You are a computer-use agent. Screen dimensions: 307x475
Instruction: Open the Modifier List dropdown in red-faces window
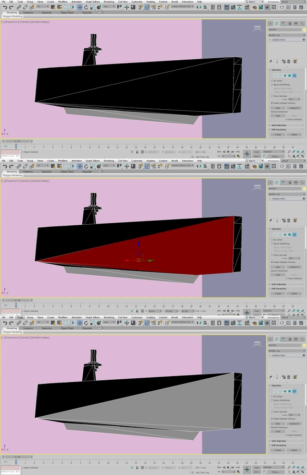(x=286, y=194)
